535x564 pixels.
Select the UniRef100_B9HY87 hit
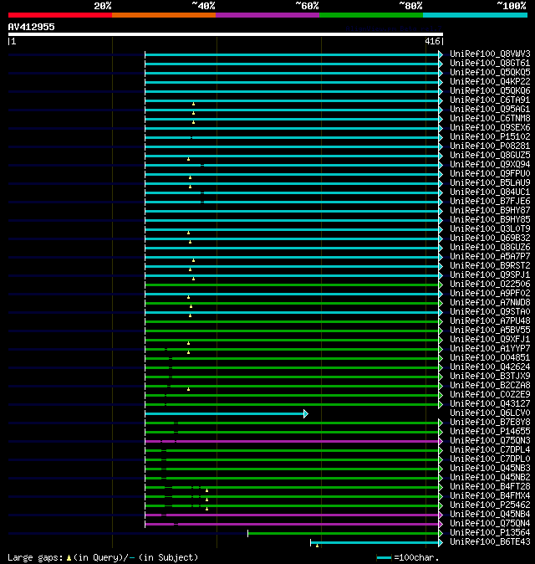click(490, 210)
